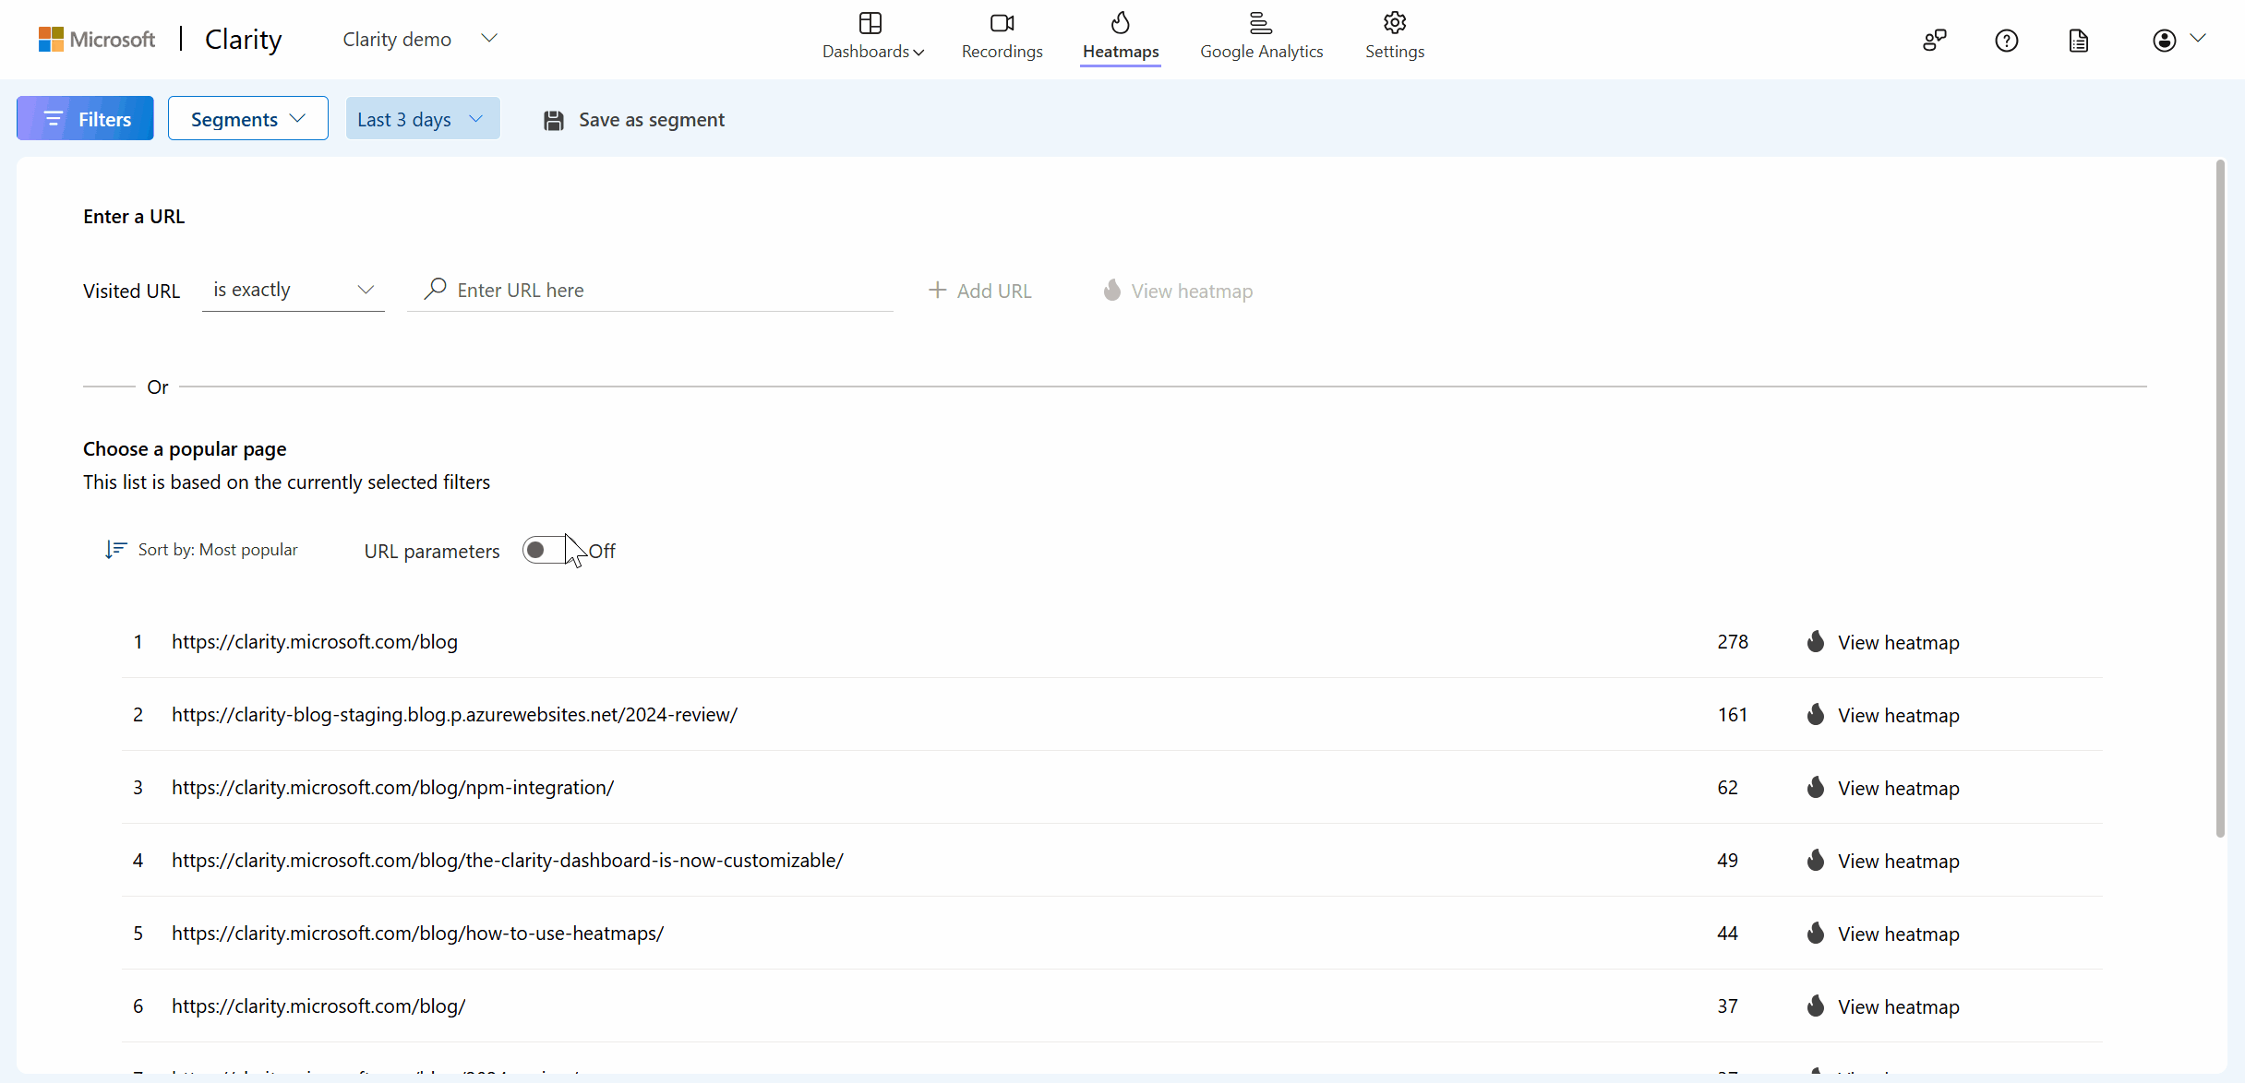Toggle the Segments filter selector

tap(247, 119)
